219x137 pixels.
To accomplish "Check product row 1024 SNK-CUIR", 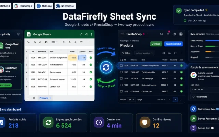I will pos(121,66).
